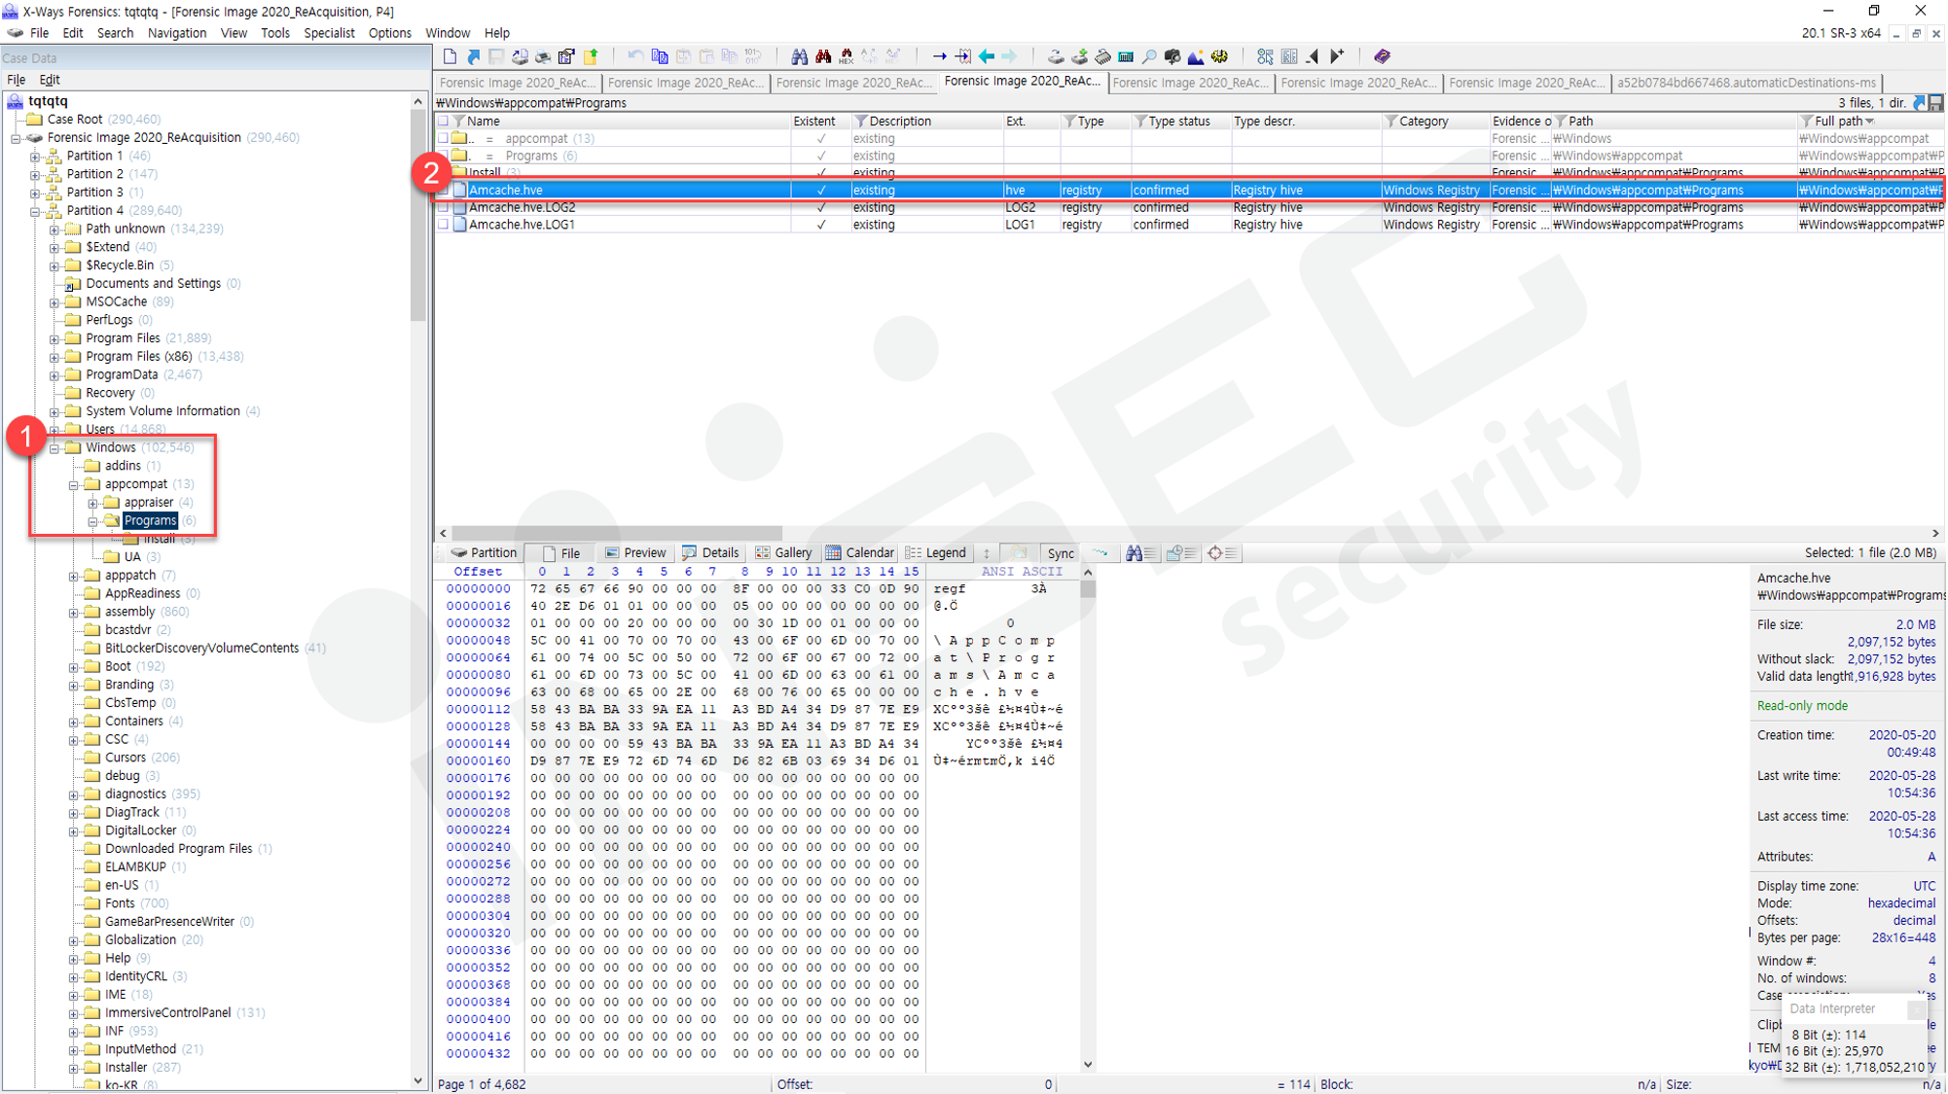Click the Open file arrow icon
This screenshot has height=1094, width=1948.
pos(473,56)
